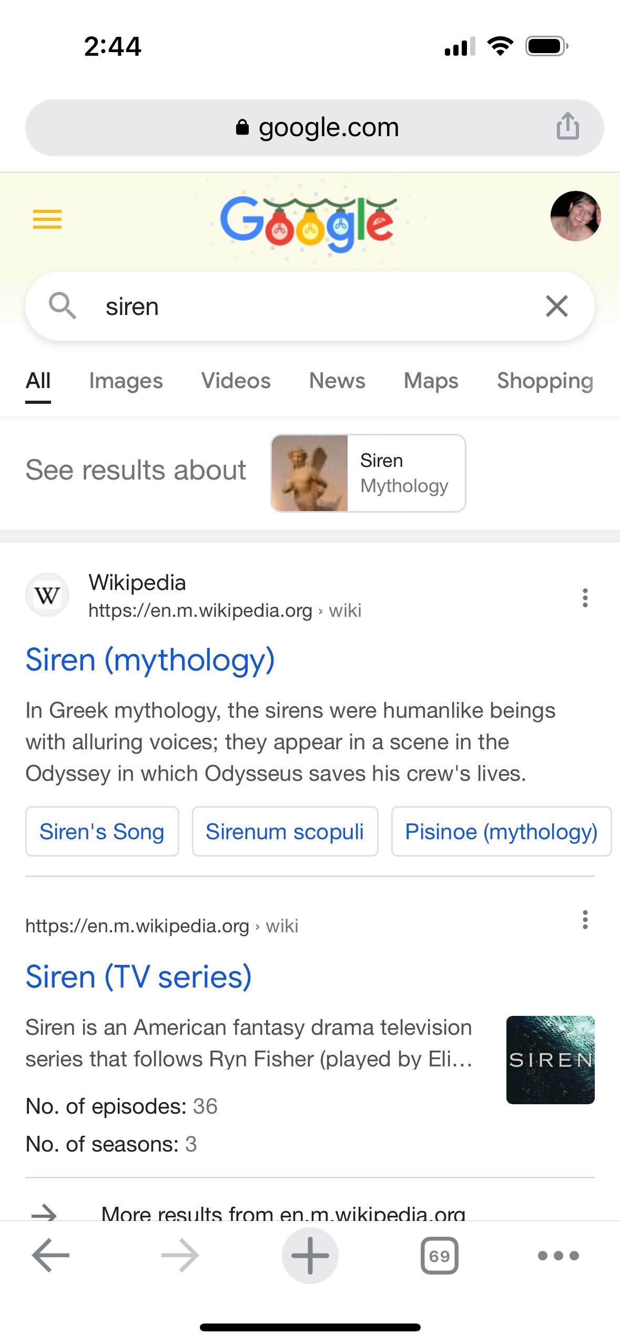The image size is (620, 1344).
Task: Tap the share icon in address bar
Action: (567, 126)
